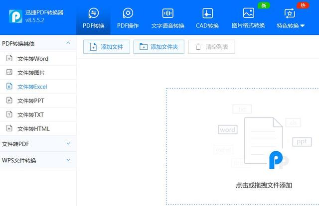This screenshot has width=319, height=206.
Task: Click the image icon beside 文件转图片
Action: [9, 72]
